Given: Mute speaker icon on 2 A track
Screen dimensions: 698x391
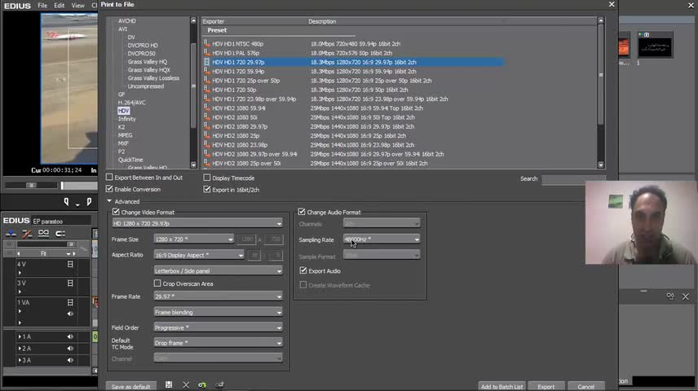Looking at the screenshot, I should point(70,349).
